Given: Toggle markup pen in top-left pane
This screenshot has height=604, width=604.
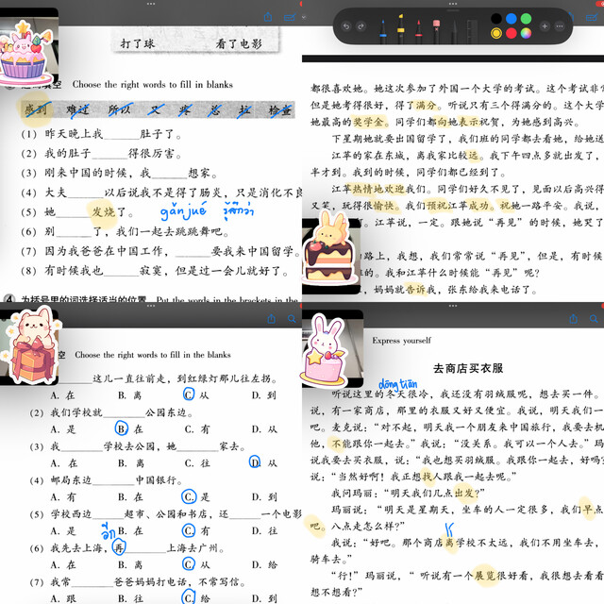Looking at the screenshot, I should (x=290, y=17).
